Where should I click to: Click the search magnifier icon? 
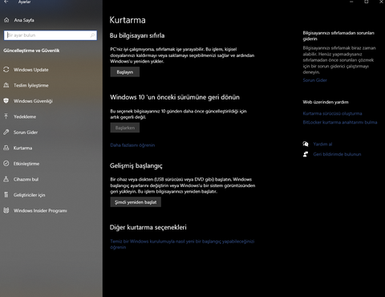click(x=92, y=35)
